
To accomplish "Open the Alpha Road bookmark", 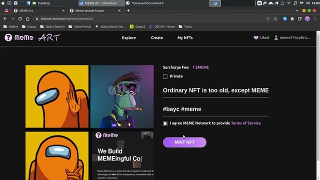I will (110, 26).
